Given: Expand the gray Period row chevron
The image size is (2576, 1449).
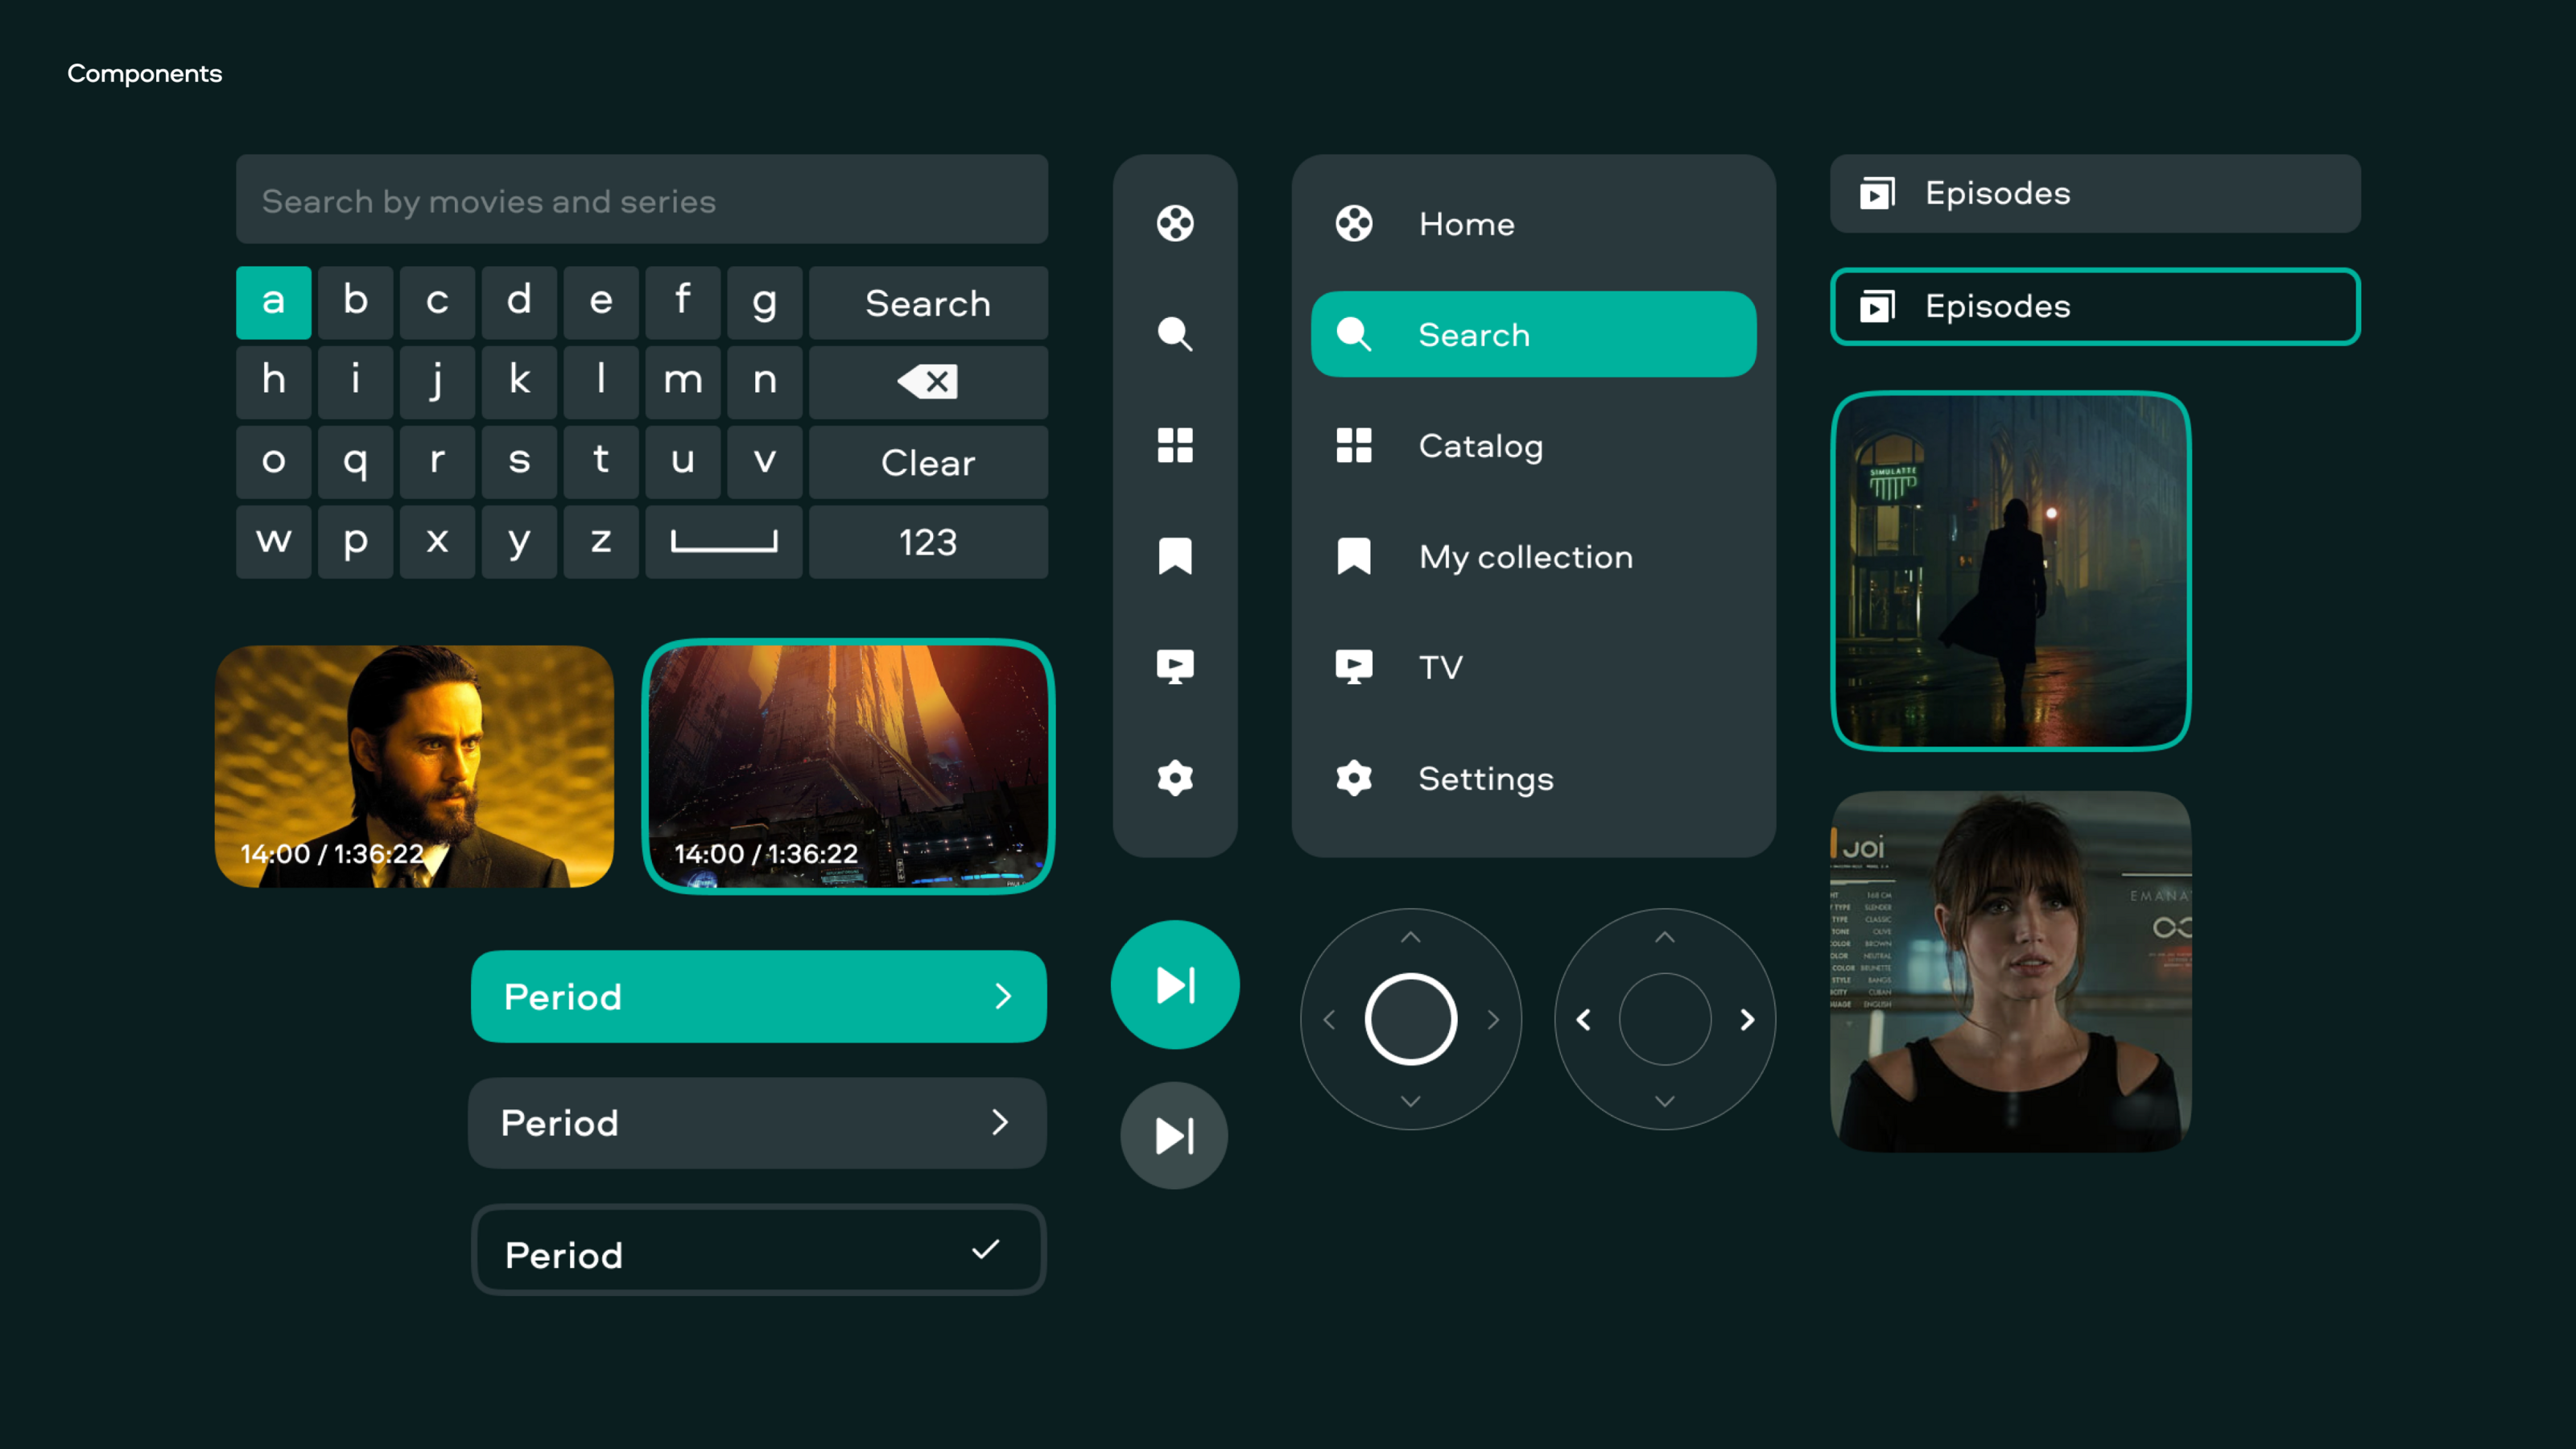Looking at the screenshot, I should coord(1000,1122).
